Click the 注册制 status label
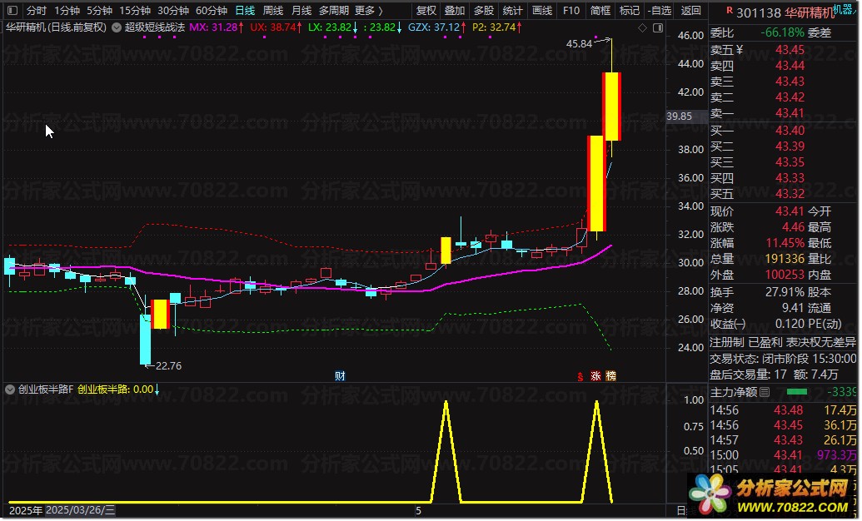This screenshot has height=521, width=862. pos(725,342)
